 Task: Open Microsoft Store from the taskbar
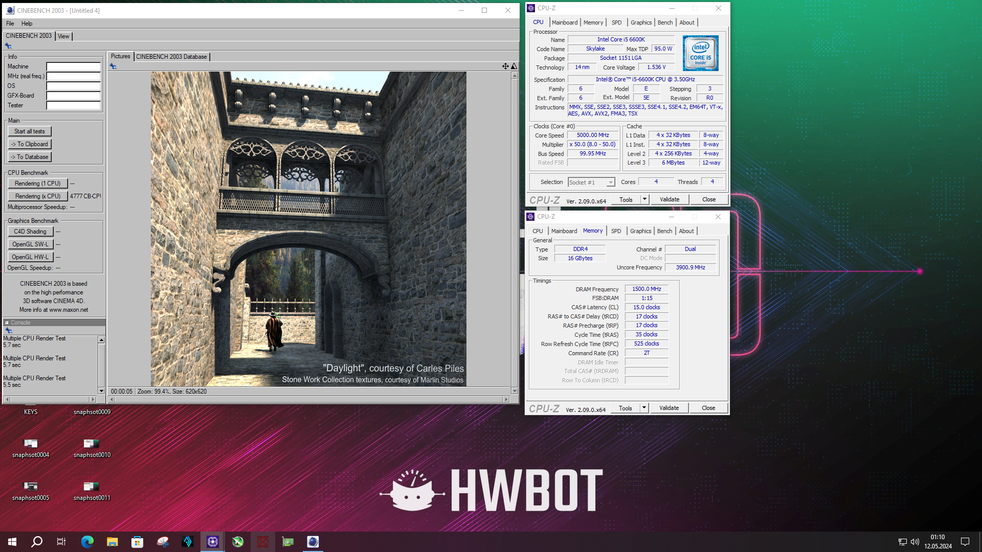click(137, 542)
